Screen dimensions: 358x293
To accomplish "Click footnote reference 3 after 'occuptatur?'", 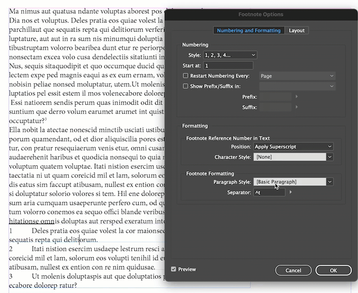I will (46, 119).
